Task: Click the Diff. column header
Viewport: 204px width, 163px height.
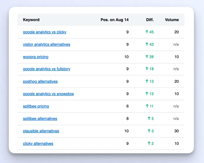Action: 150,20
